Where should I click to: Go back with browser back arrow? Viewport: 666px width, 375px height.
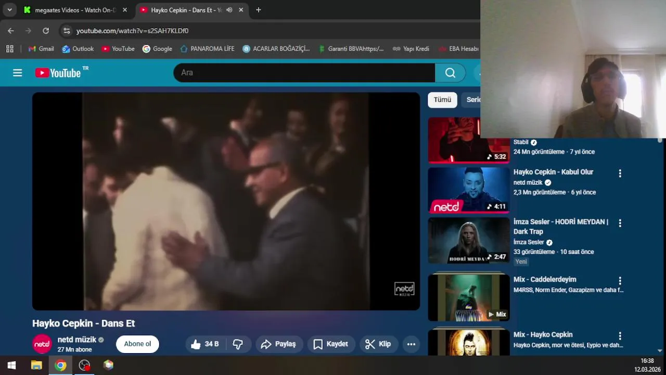point(11,31)
